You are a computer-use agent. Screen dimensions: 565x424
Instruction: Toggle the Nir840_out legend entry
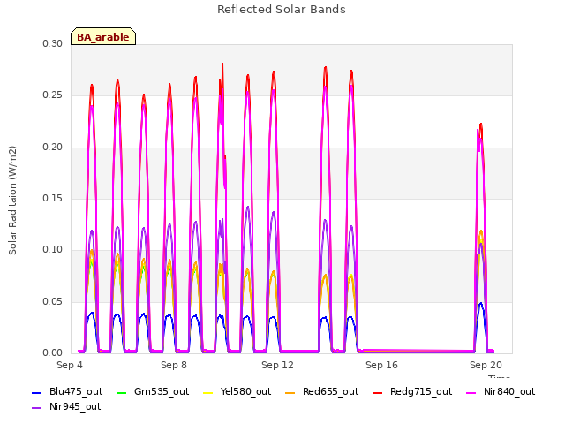pos(501,392)
